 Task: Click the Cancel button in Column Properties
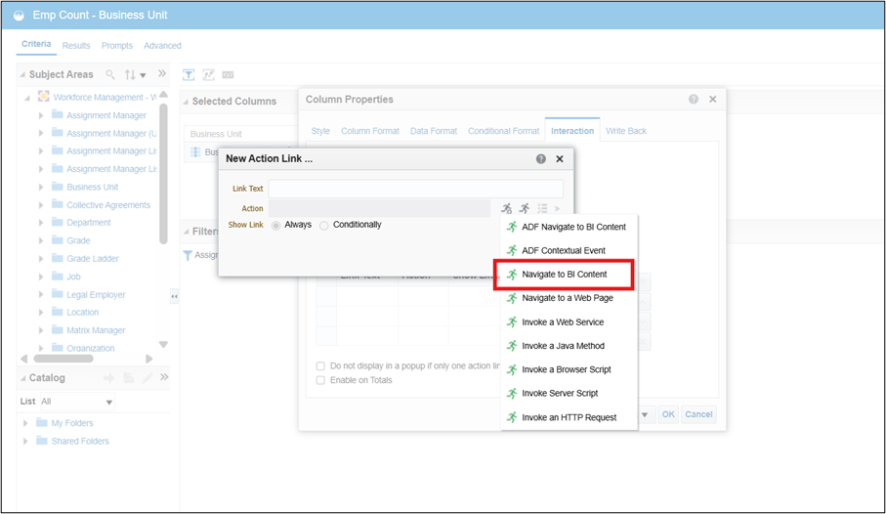coord(698,414)
